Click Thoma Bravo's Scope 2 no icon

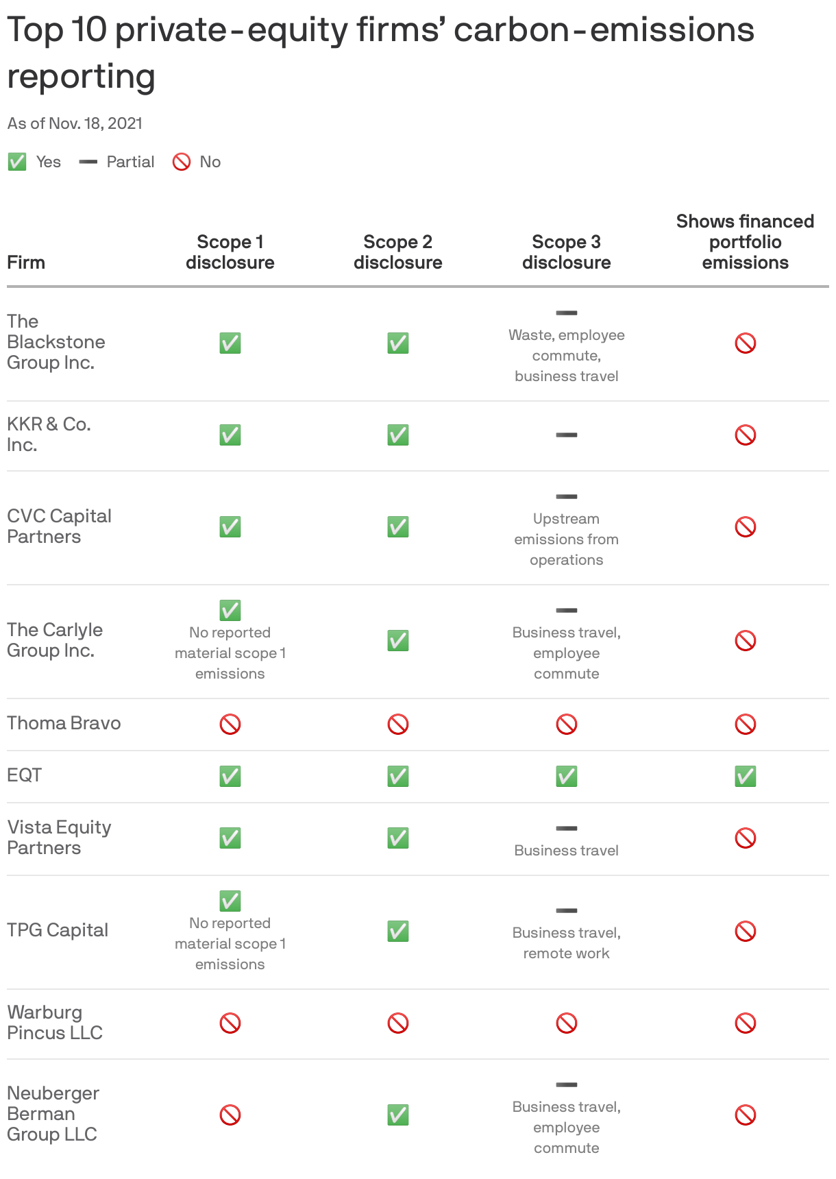point(398,724)
